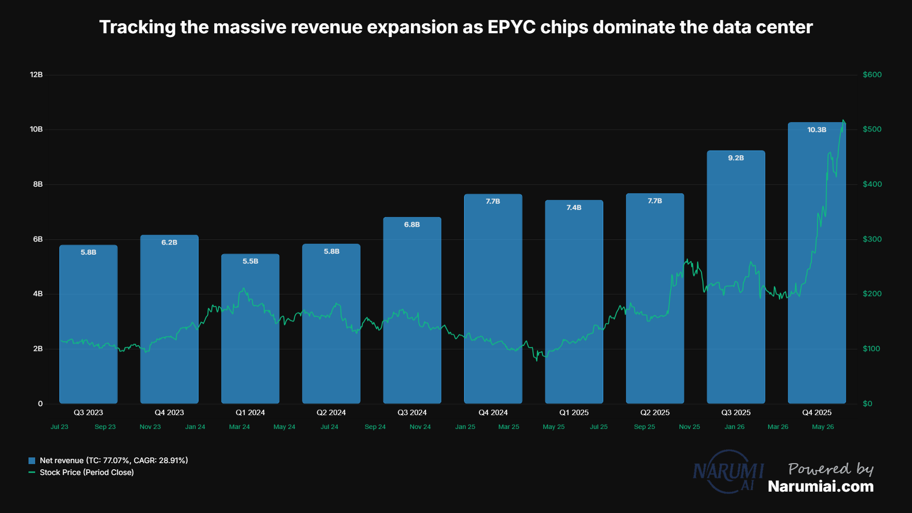Click the Sep 23 date tick
The height and width of the screenshot is (513, 912).
[x=105, y=427]
